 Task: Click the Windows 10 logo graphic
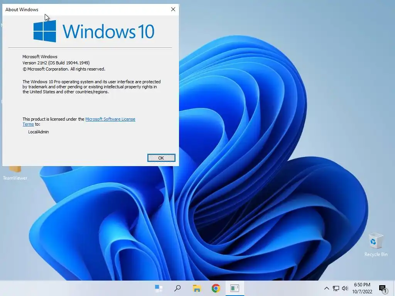point(94,31)
